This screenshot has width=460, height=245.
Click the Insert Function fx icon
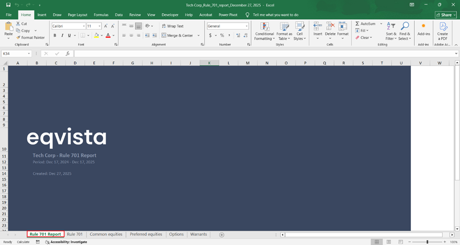[x=67, y=54]
